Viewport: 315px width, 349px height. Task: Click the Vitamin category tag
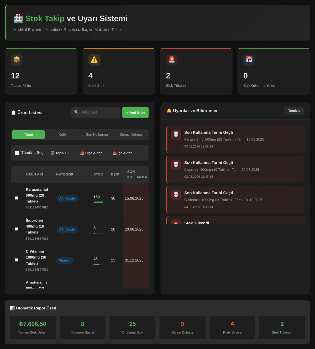(65, 260)
